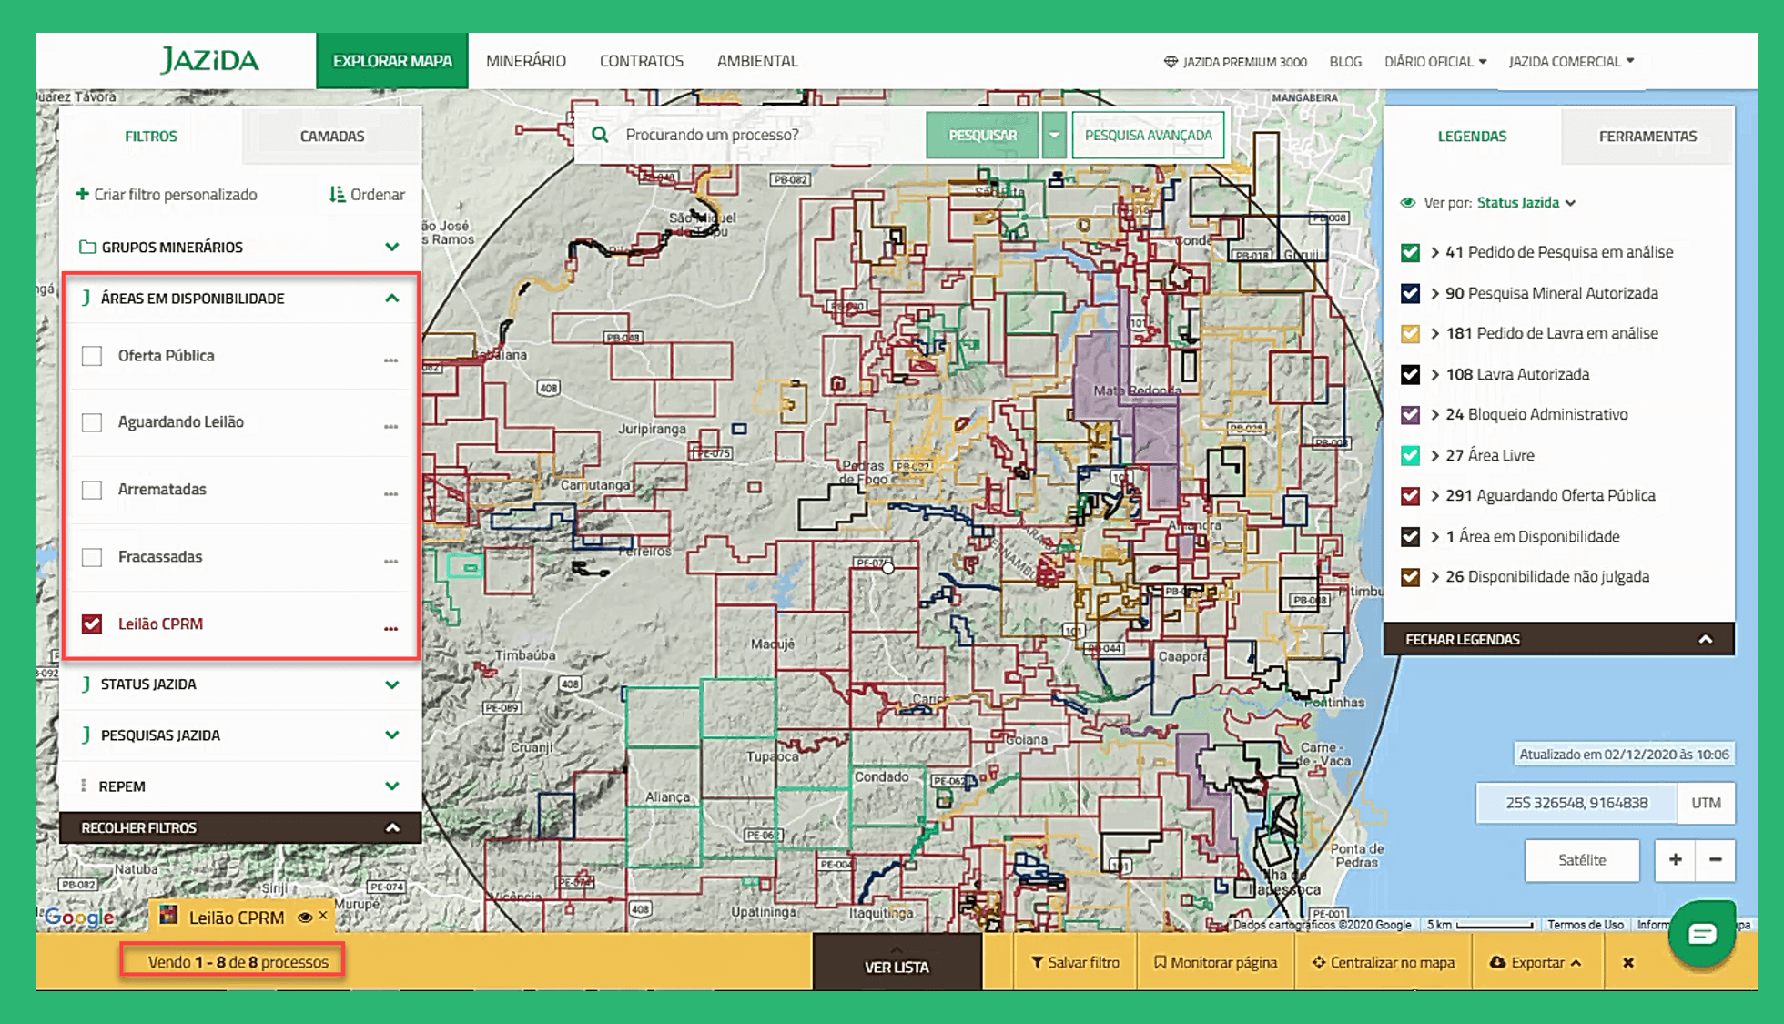Open options dots for Aguardando Leilão
Screen dimensions: 1784x1024
pyautogui.click(x=390, y=427)
